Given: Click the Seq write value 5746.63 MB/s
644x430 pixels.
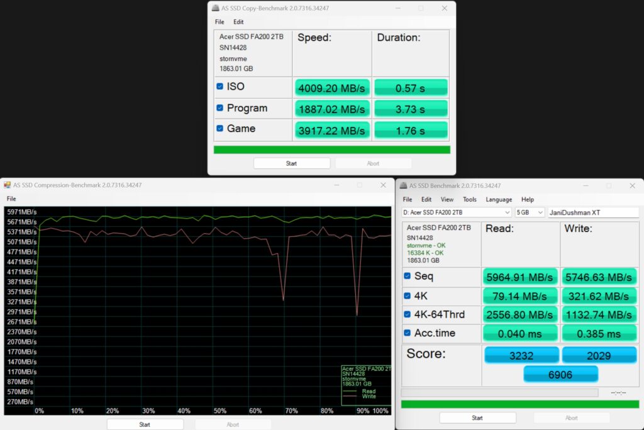Looking at the screenshot, I should pos(599,277).
